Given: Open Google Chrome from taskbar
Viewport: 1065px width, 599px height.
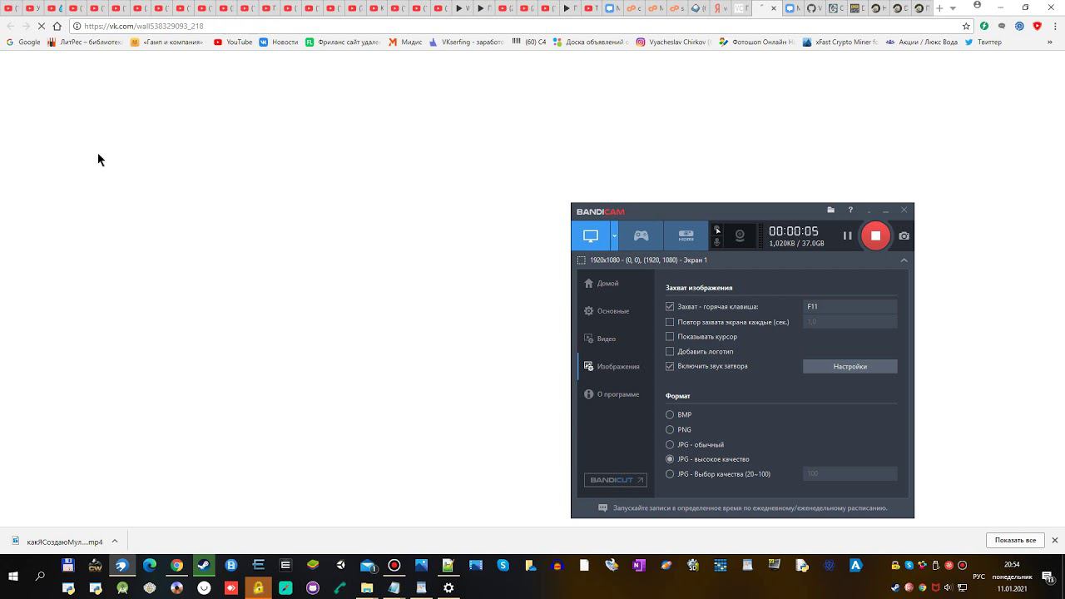Looking at the screenshot, I should click(176, 566).
